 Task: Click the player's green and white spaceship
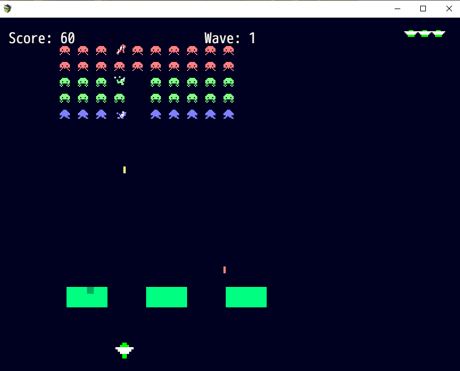click(x=125, y=350)
